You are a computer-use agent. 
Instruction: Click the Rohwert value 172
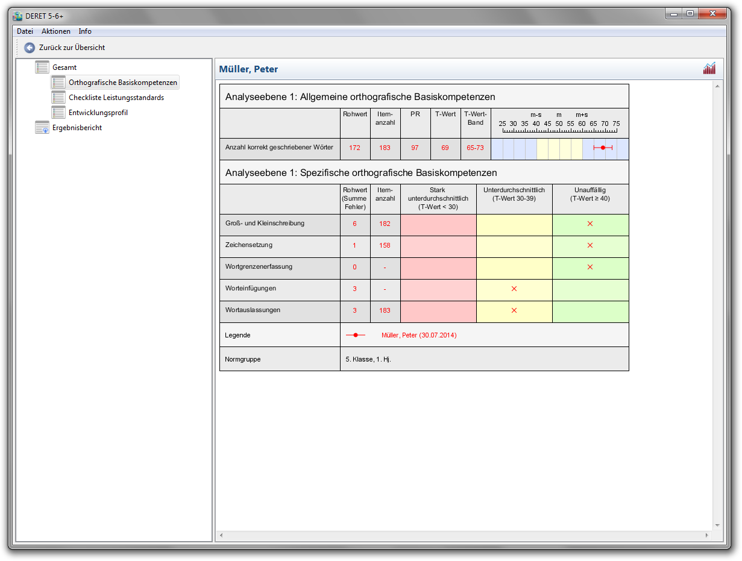[x=354, y=148]
